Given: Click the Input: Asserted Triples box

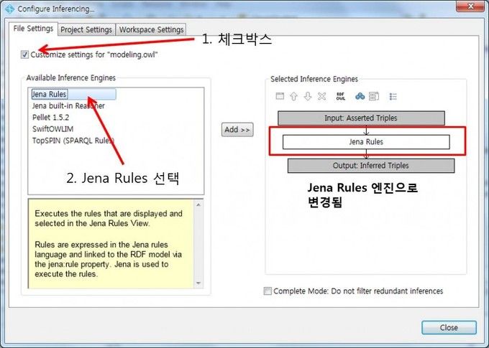Looking at the screenshot, I should [x=361, y=118].
